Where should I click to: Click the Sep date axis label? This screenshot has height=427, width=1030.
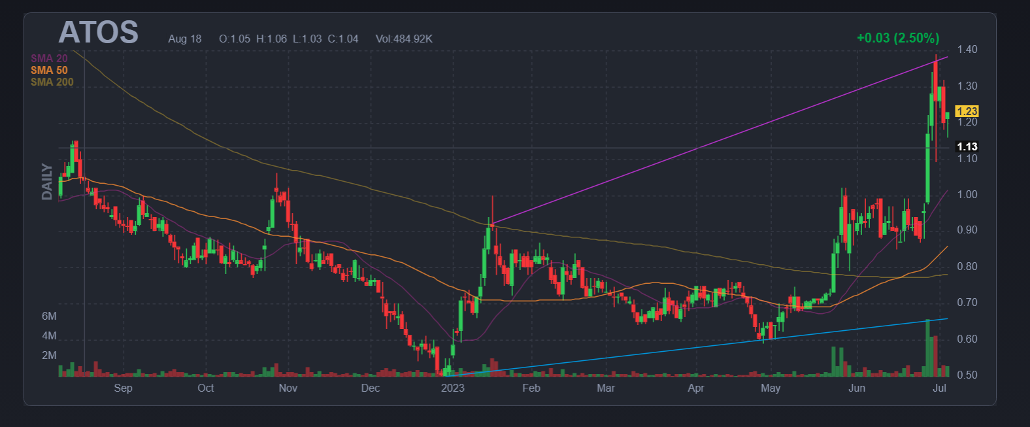[x=123, y=388]
